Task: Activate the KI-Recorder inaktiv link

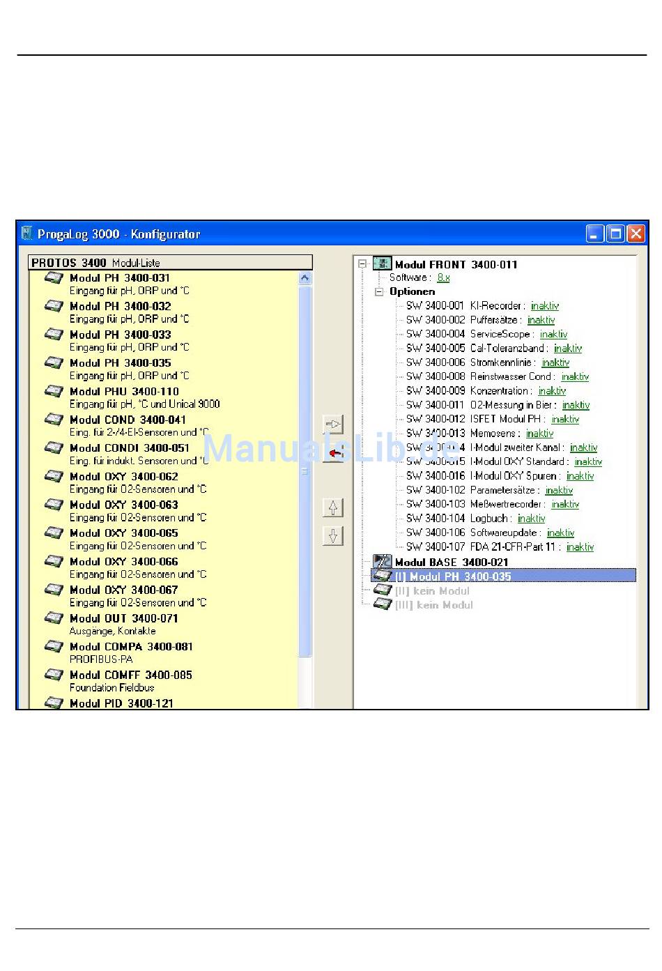Action: click(x=545, y=305)
